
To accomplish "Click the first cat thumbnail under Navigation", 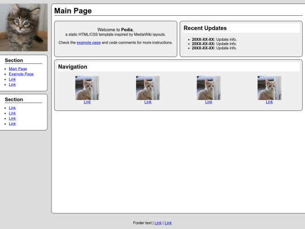I will click(x=87, y=88).
